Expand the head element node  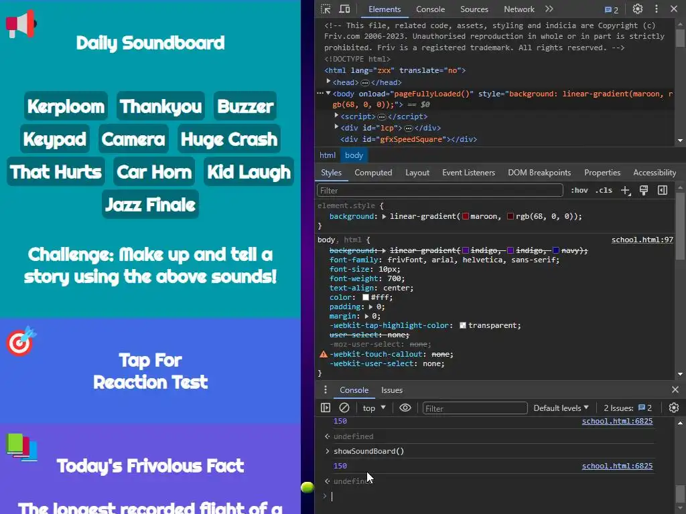[328, 82]
